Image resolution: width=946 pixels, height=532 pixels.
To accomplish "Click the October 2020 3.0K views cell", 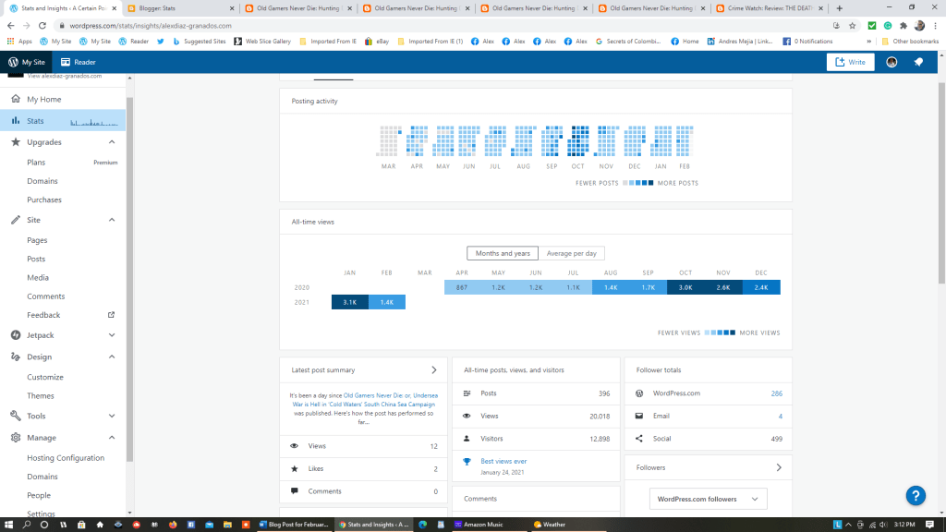I will (x=685, y=287).
